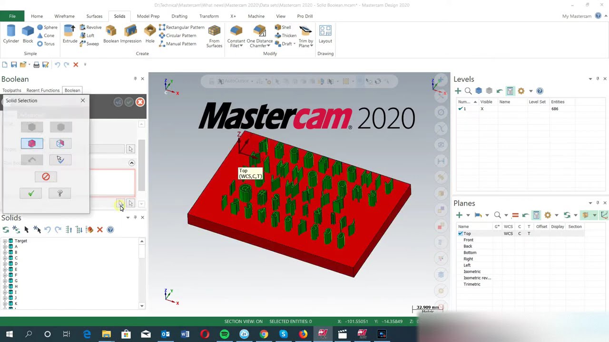Find a level using the Levels magnifier
Screen dimensions: 609x342
click(x=468, y=91)
